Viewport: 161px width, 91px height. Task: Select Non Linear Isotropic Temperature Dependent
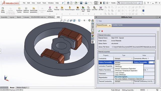point(129,79)
